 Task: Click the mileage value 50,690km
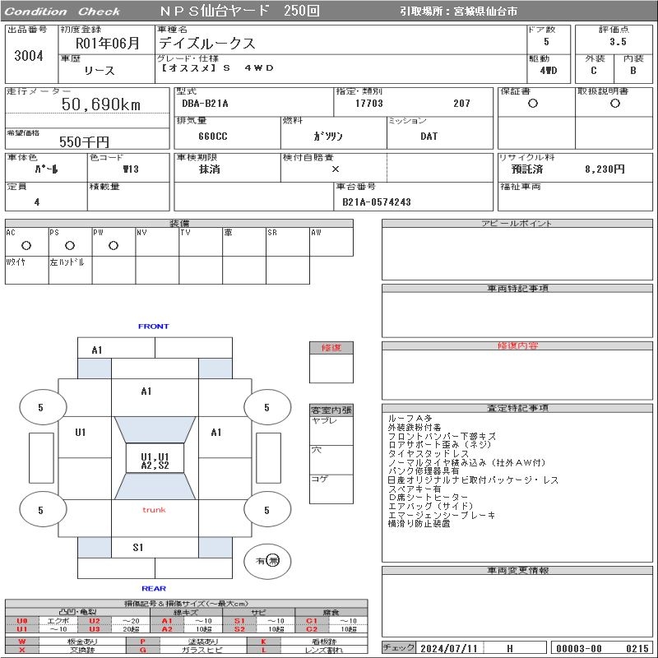pos(100,104)
